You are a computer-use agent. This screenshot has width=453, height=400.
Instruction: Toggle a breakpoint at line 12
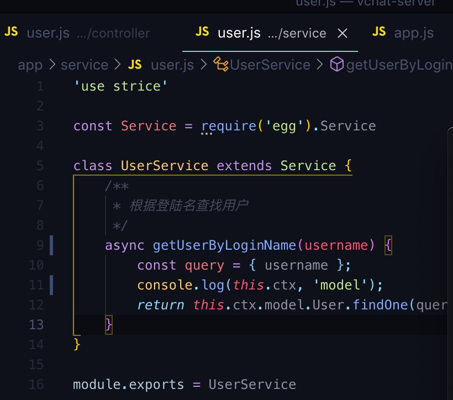pos(22,304)
